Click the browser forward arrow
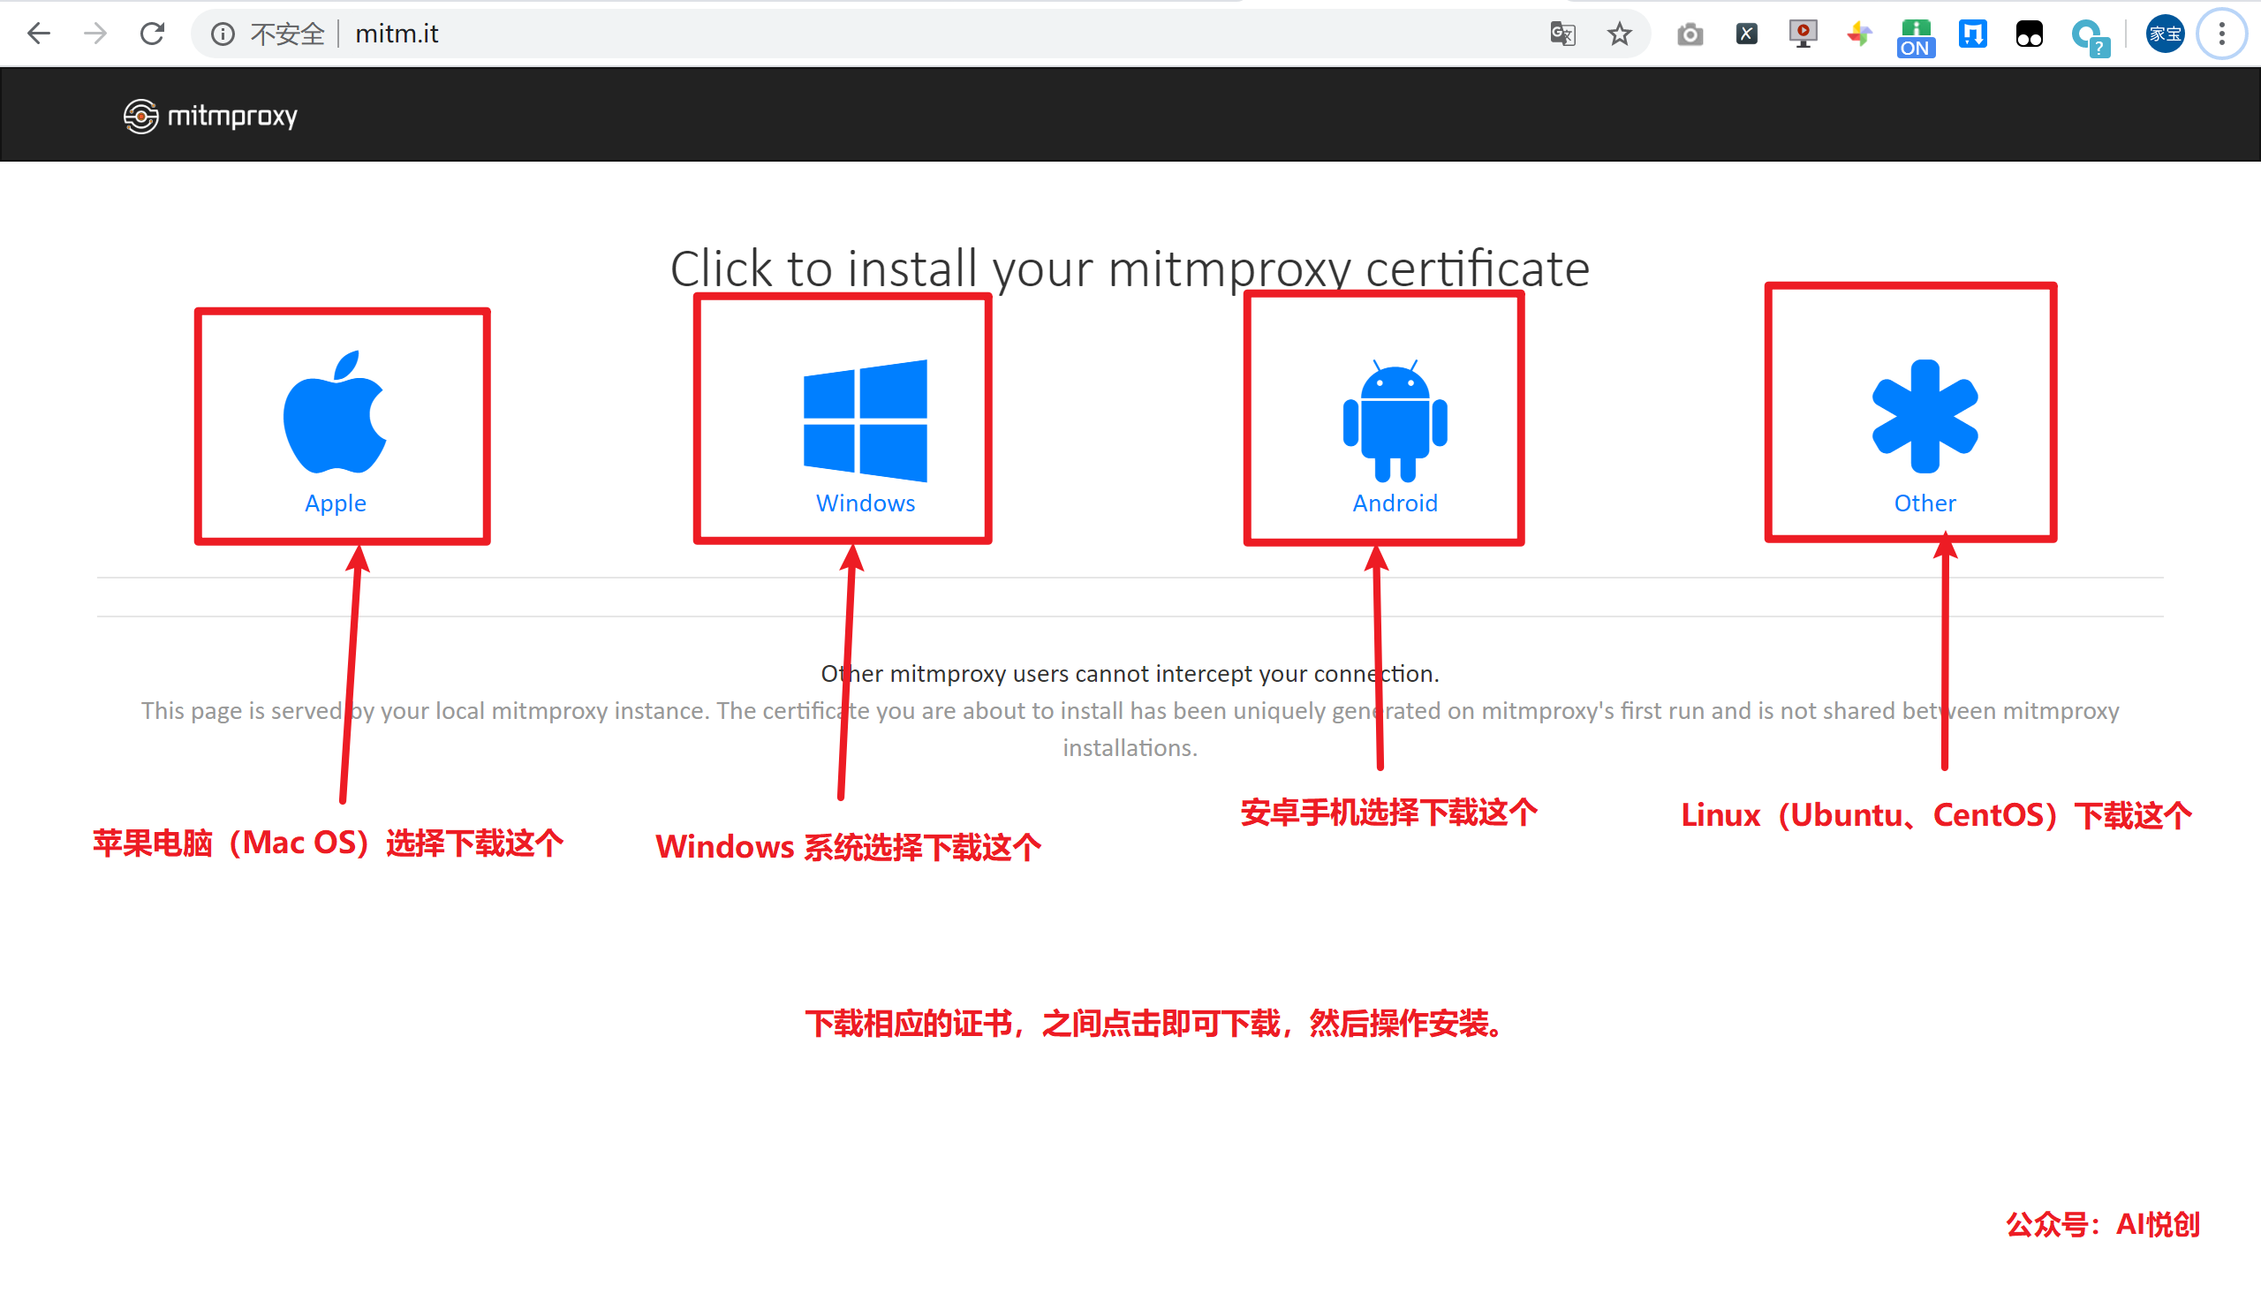This screenshot has height=1301, width=2261. (95, 34)
